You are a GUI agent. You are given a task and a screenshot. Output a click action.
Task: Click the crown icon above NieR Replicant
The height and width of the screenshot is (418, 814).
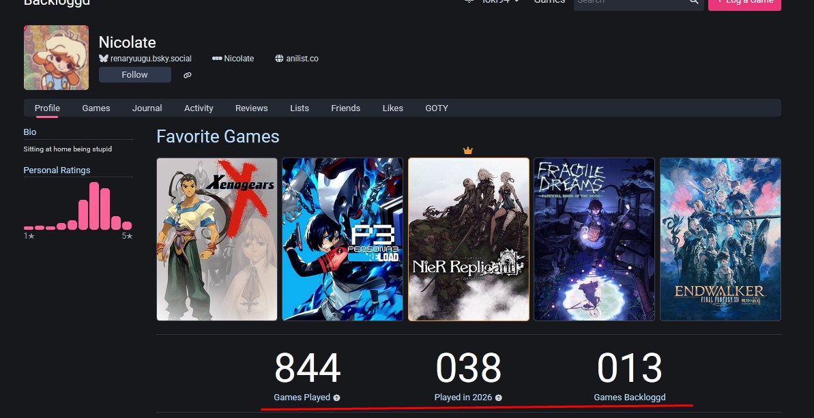(468, 151)
